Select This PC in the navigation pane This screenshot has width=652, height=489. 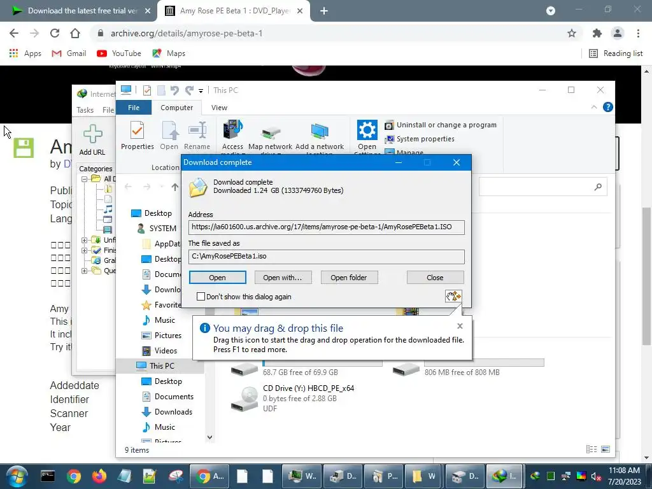(156, 366)
